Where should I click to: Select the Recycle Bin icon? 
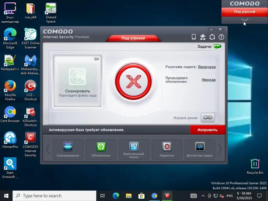255,166
